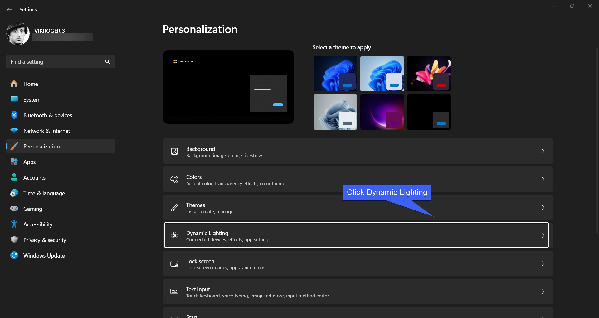The height and width of the screenshot is (318, 599).
Task: Click the Home house icon
Action: pyautogui.click(x=14, y=84)
